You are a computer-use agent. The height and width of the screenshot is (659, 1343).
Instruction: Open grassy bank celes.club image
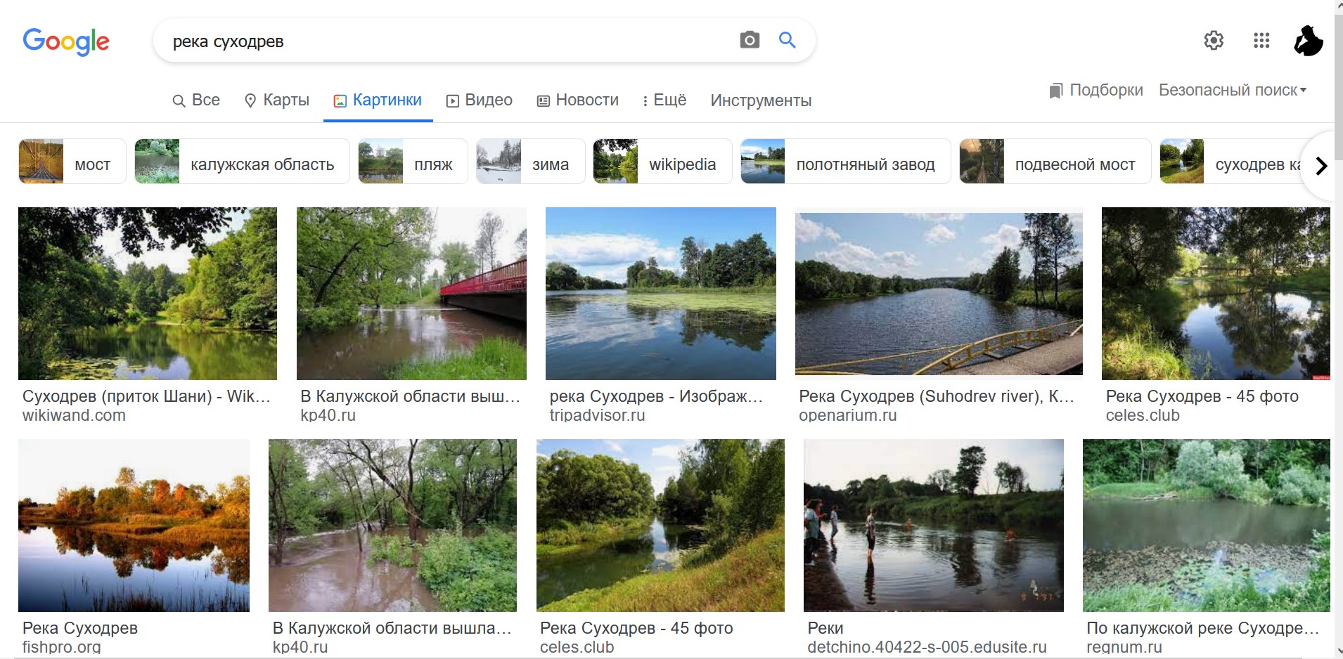click(x=660, y=526)
